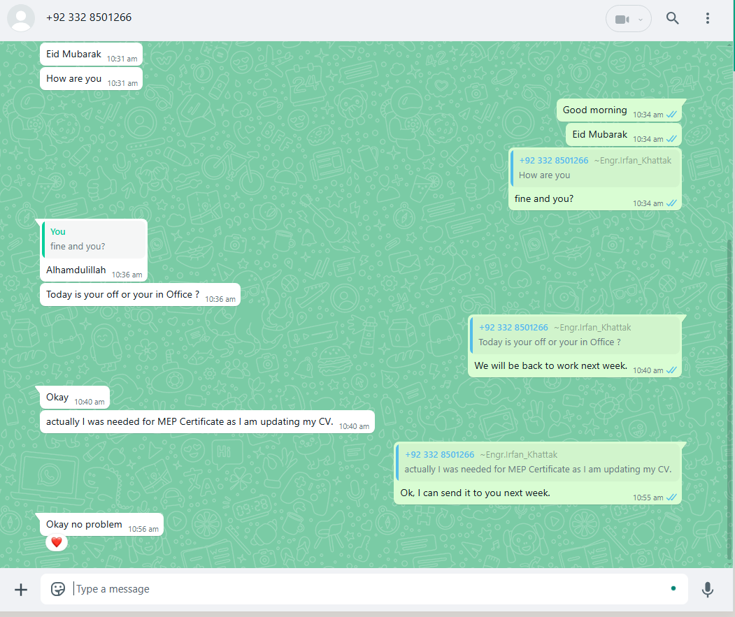Click phone number in MEP Certificate quote

440,454
